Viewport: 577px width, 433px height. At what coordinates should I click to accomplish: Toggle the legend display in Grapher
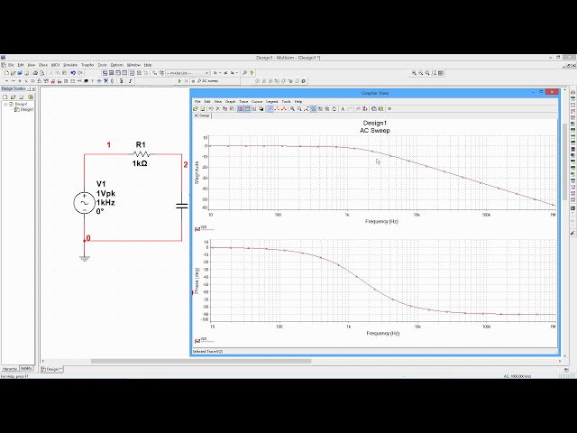[247, 109]
